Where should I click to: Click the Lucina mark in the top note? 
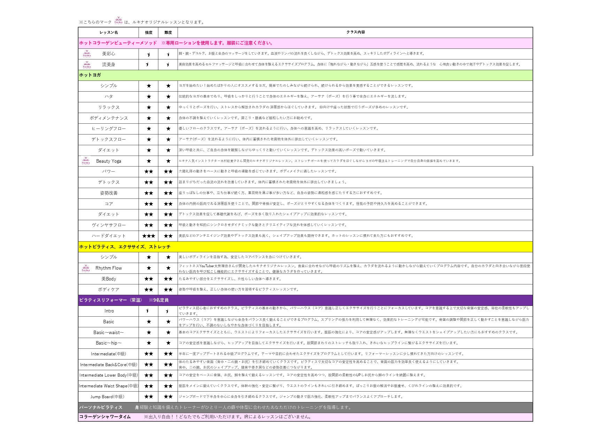(x=118, y=21)
